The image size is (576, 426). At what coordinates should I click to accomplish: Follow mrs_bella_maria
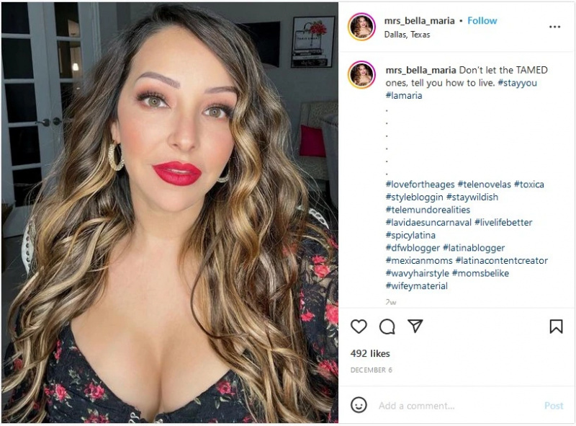point(482,21)
